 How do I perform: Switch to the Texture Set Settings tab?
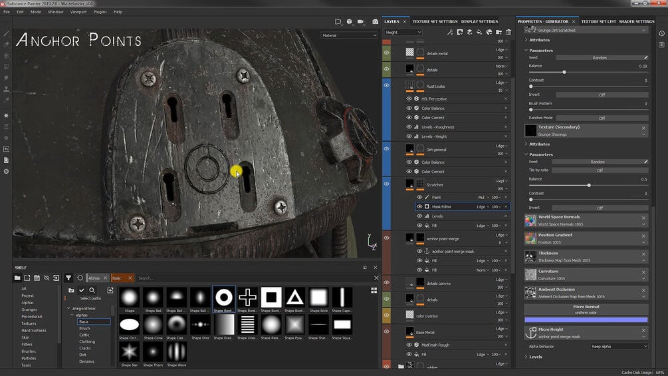click(x=435, y=21)
